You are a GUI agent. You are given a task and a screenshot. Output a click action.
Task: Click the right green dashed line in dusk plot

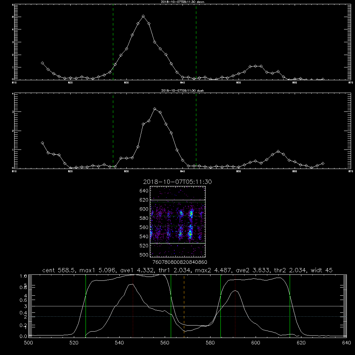[196, 131]
